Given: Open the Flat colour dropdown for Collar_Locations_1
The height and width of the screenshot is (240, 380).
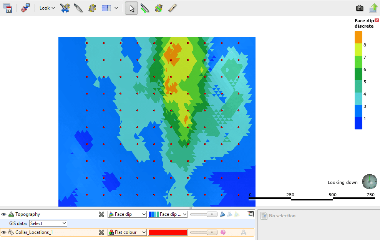Looking at the screenshot, I should pos(127,232).
